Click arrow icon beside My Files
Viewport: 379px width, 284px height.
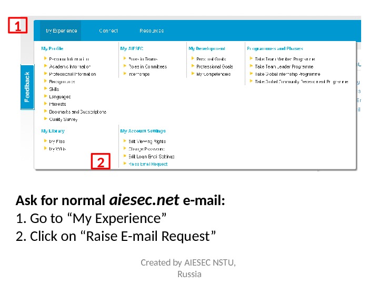coord(45,141)
